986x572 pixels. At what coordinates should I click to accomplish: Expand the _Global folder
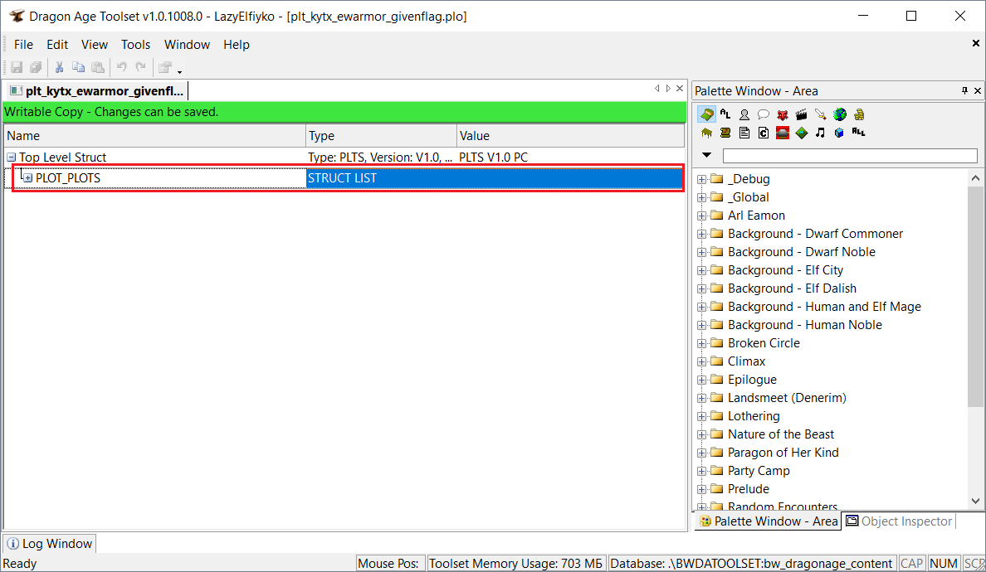click(702, 197)
